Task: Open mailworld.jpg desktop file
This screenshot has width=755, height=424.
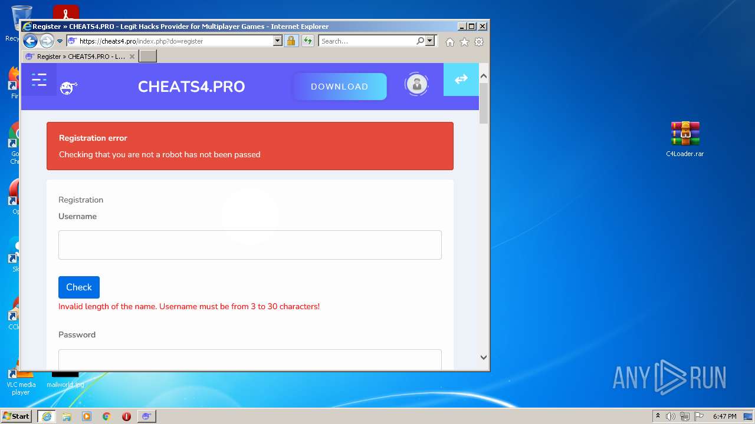Action: [65, 380]
